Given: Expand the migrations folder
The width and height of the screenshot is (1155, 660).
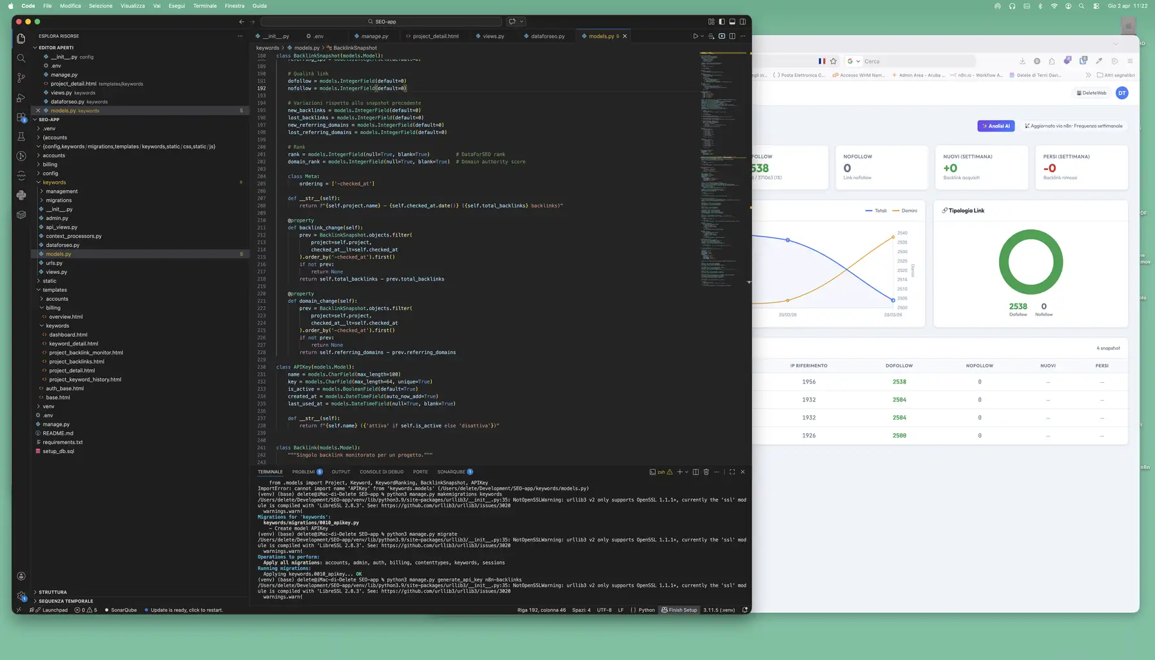Looking at the screenshot, I should [x=42, y=200].
